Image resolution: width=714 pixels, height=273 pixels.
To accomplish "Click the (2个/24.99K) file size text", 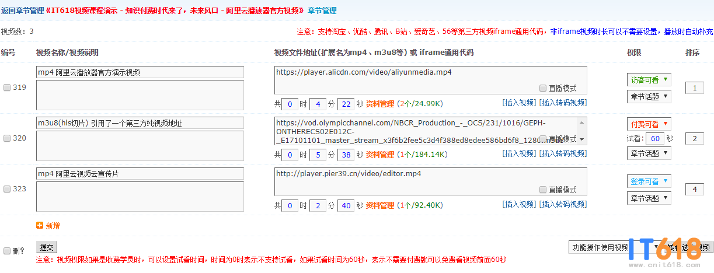I will pos(419,104).
